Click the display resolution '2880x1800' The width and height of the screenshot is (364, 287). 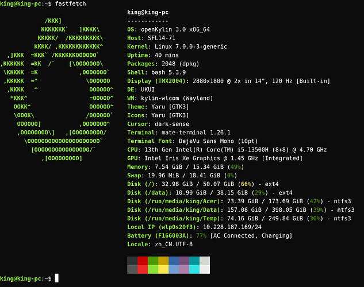208,81
